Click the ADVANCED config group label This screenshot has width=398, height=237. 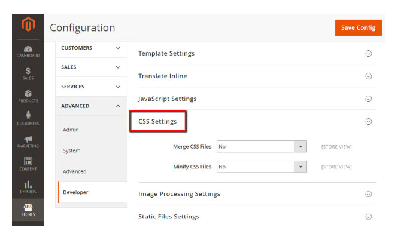[75, 106]
